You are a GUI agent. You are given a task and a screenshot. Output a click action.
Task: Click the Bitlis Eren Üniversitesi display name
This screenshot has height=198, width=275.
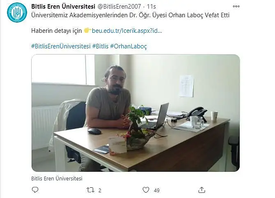tap(63, 7)
